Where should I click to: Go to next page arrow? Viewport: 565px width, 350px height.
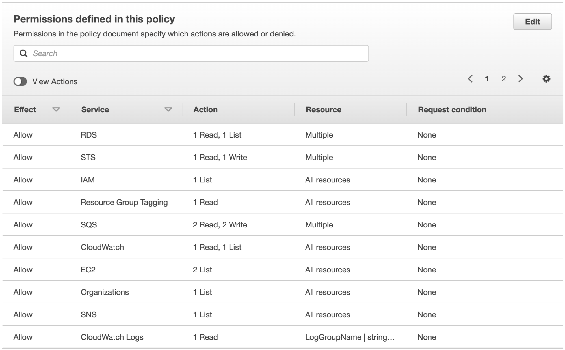[520, 79]
